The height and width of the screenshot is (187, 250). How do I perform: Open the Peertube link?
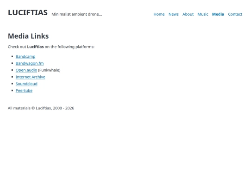(24, 90)
